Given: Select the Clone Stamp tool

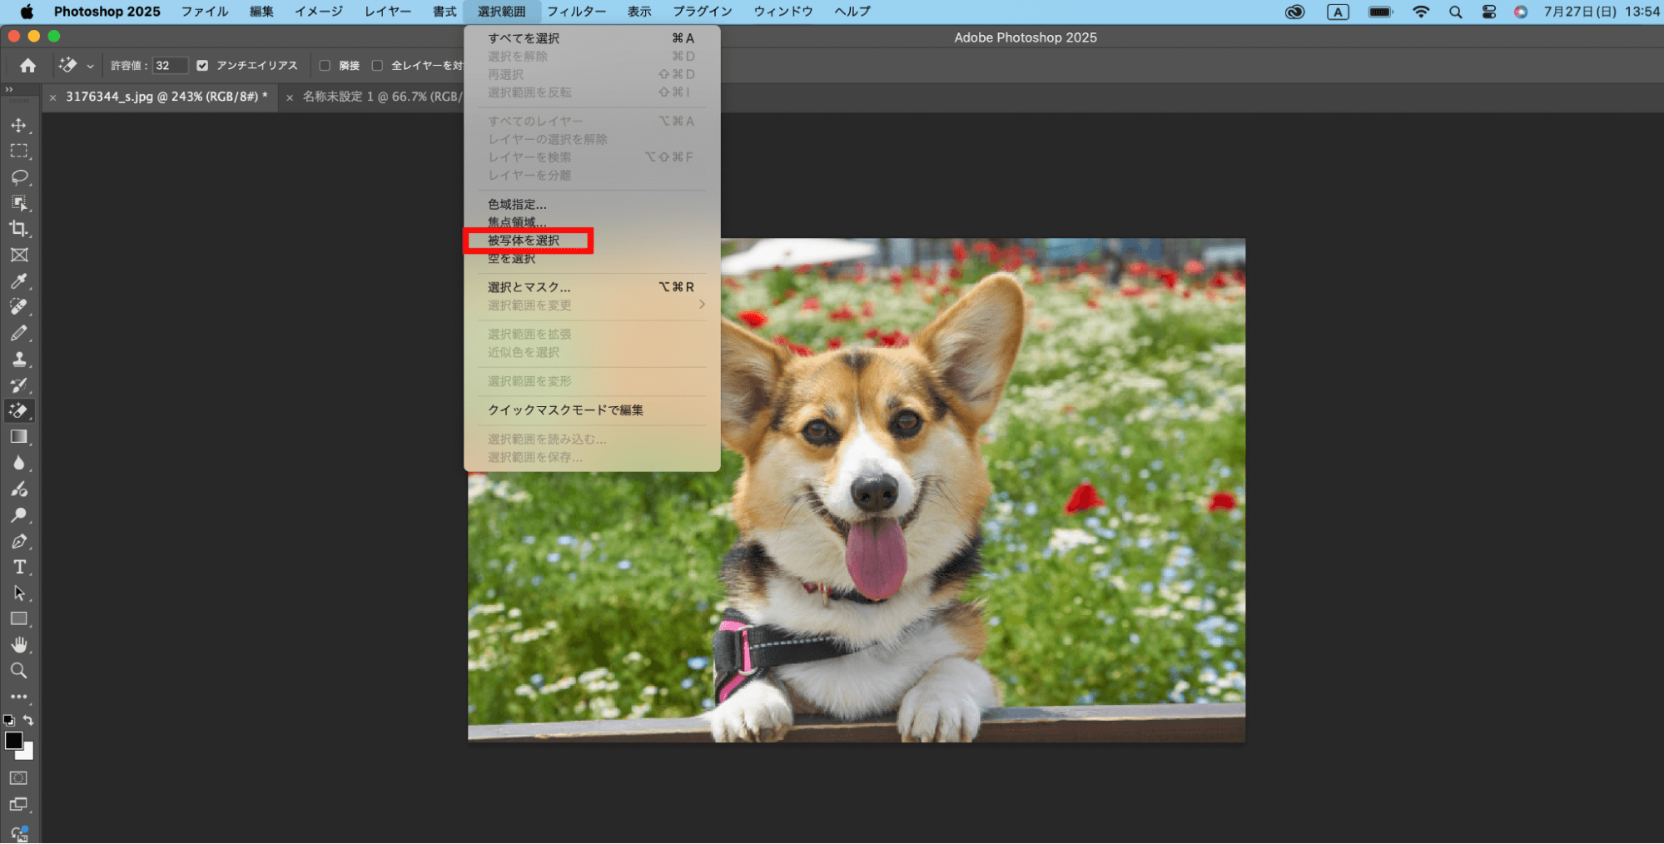Looking at the screenshot, I should pyautogui.click(x=18, y=359).
